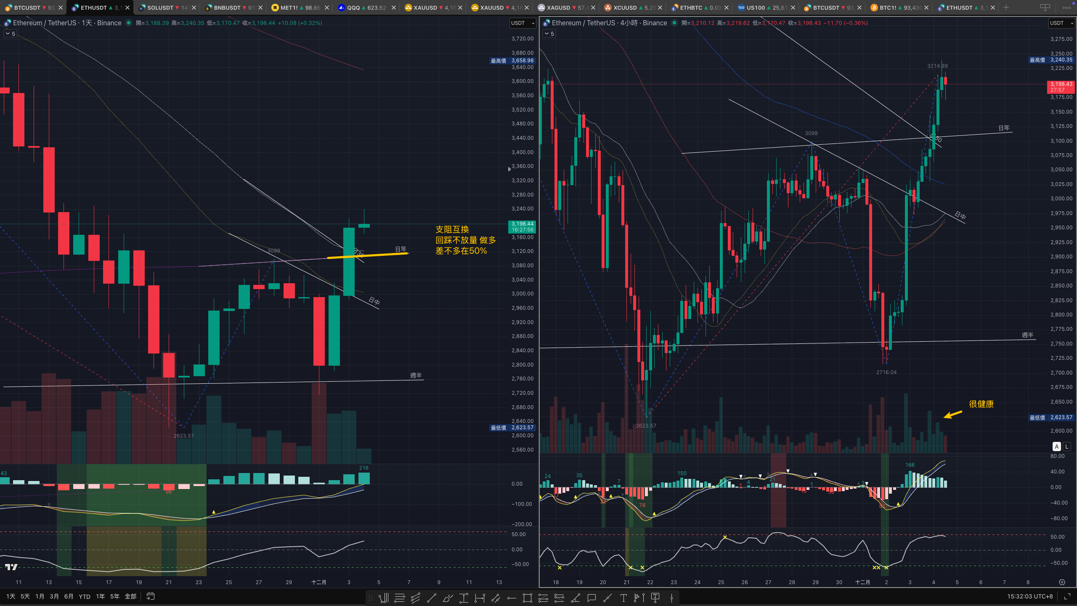Open the go-to-date calendar icon
This screenshot has width=1077, height=606.
click(x=151, y=596)
